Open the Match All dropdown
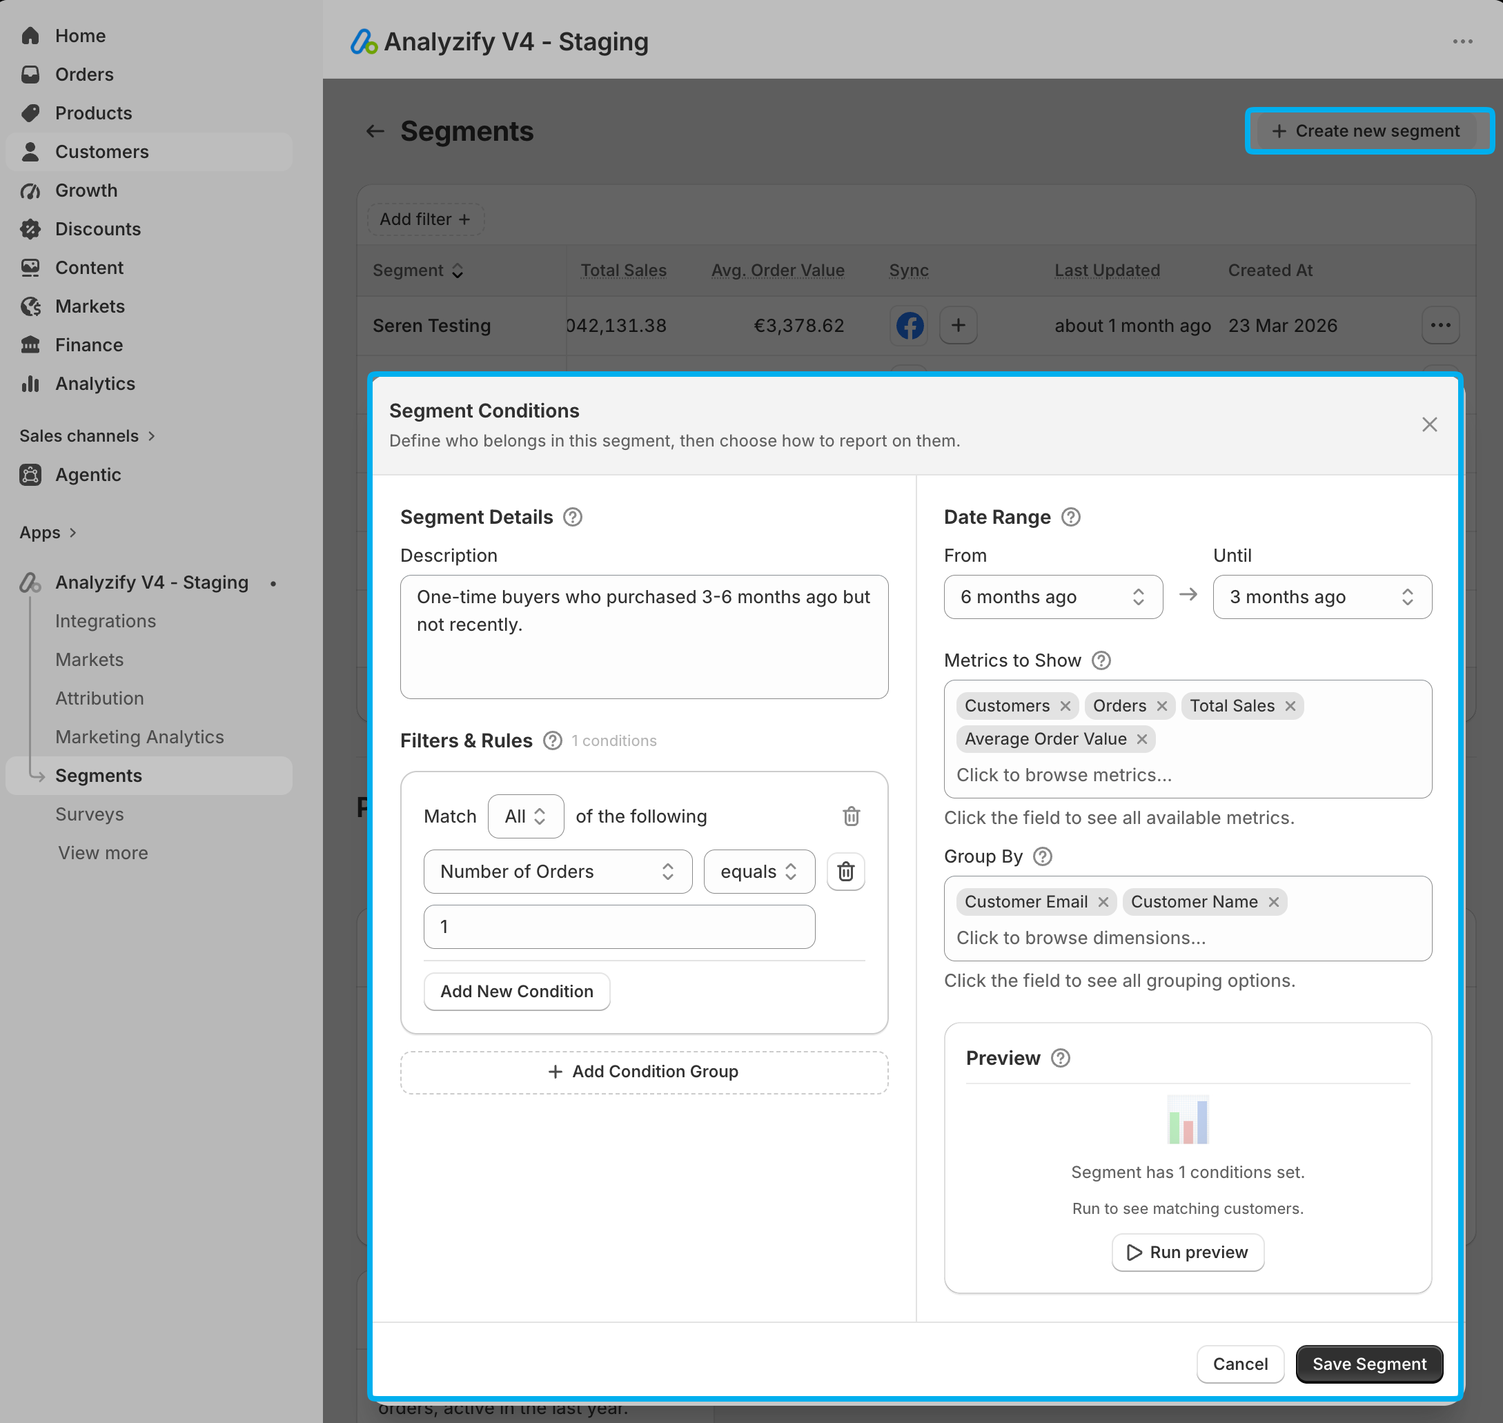This screenshot has width=1503, height=1423. [x=526, y=817]
